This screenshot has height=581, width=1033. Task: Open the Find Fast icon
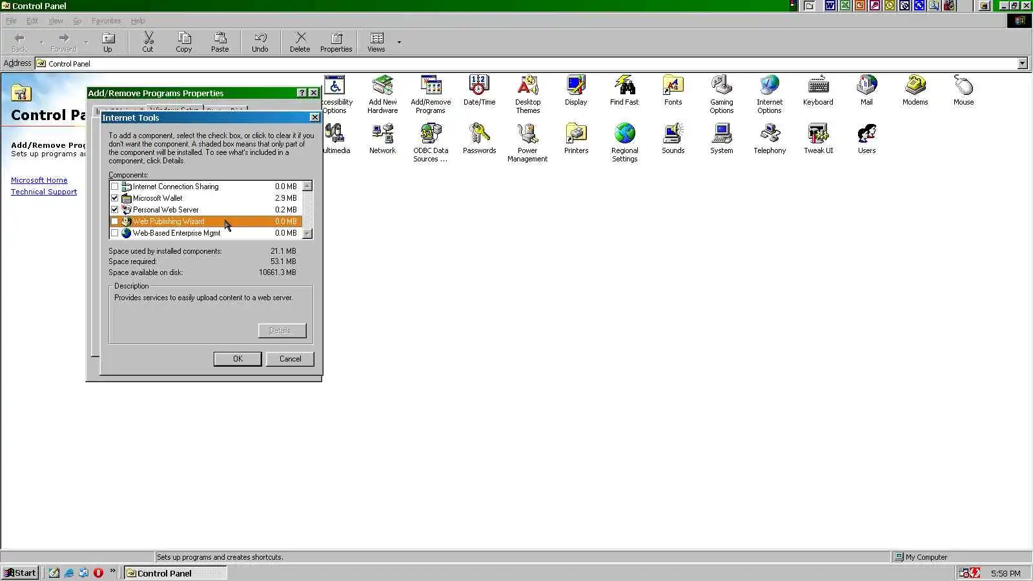click(x=624, y=90)
